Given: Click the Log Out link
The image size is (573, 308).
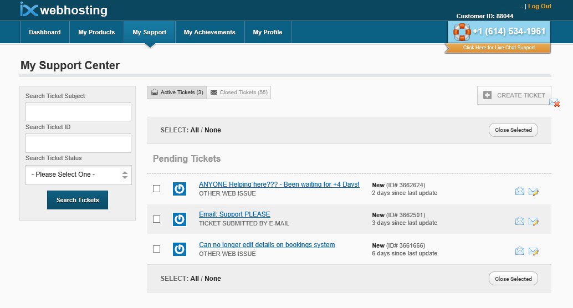Looking at the screenshot, I should pyautogui.click(x=540, y=6).
